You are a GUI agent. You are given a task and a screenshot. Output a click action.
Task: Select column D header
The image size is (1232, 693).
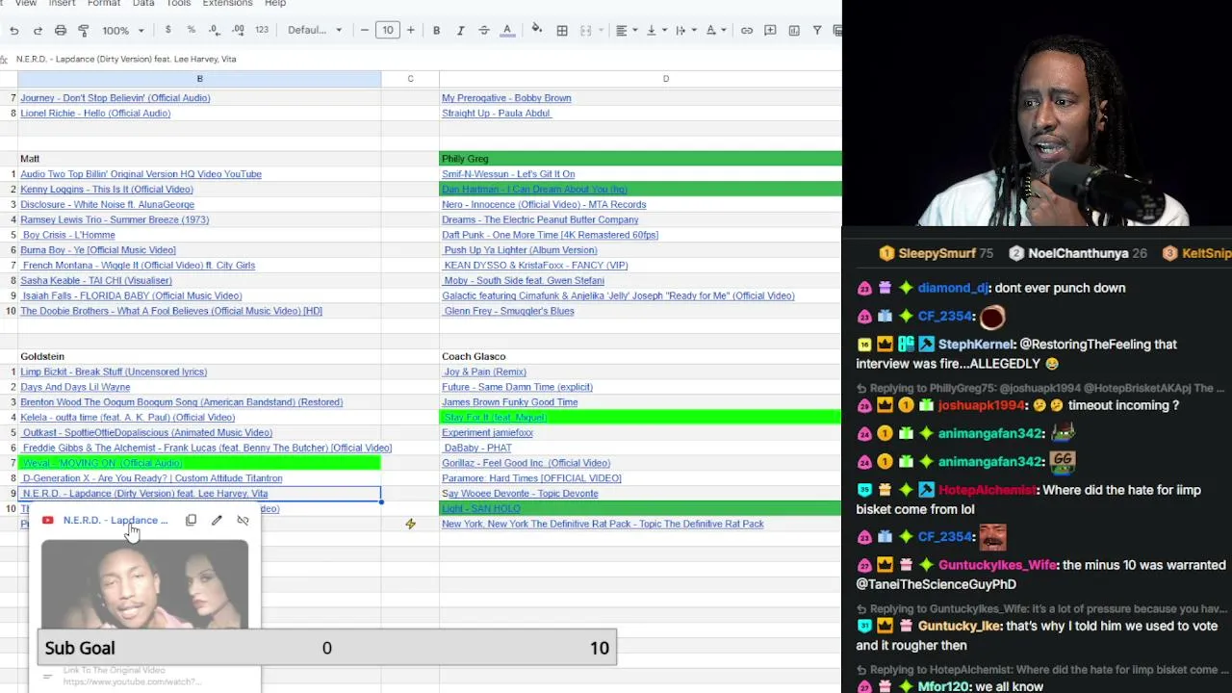point(665,79)
